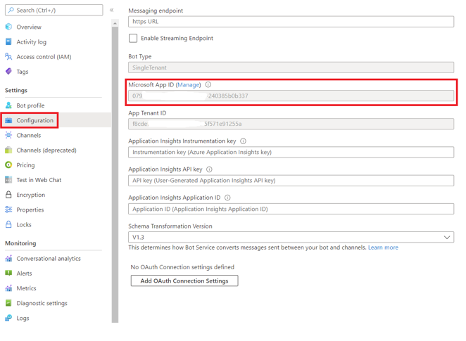Select Channels (deprecated) item

[46, 150]
